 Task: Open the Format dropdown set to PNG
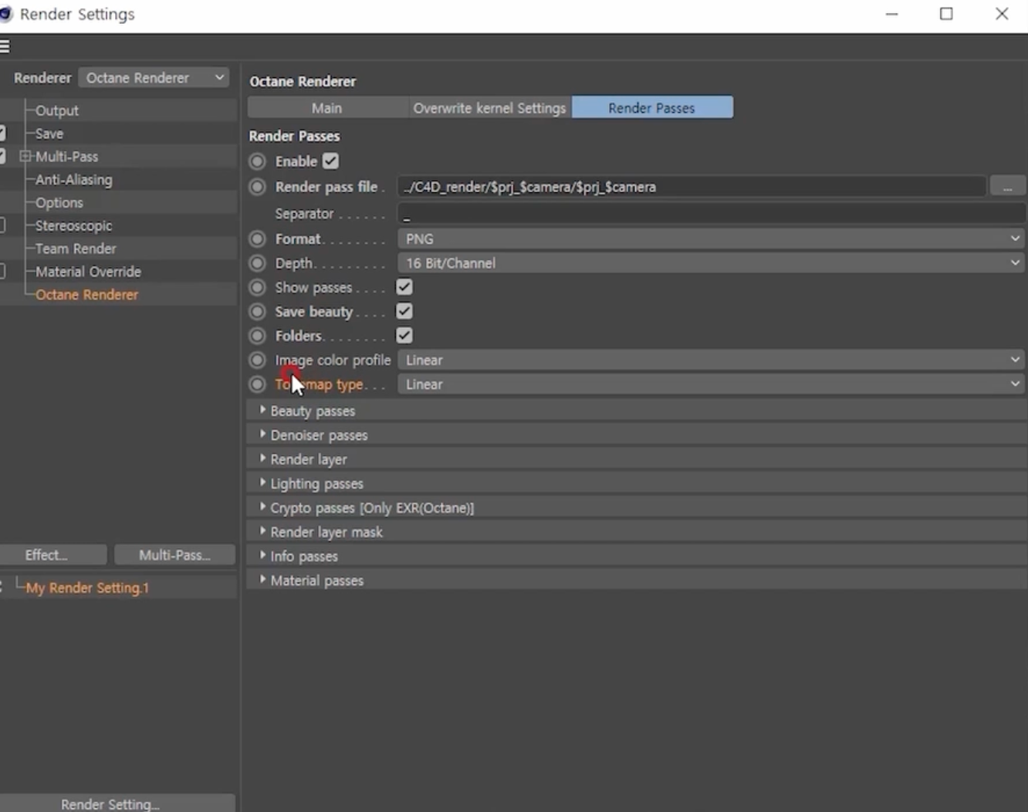coord(712,239)
